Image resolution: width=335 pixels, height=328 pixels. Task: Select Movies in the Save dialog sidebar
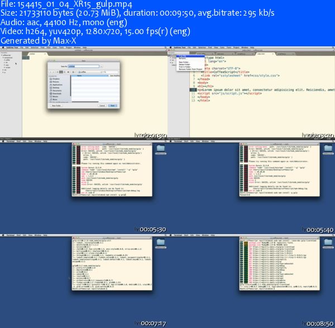[54, 97]
